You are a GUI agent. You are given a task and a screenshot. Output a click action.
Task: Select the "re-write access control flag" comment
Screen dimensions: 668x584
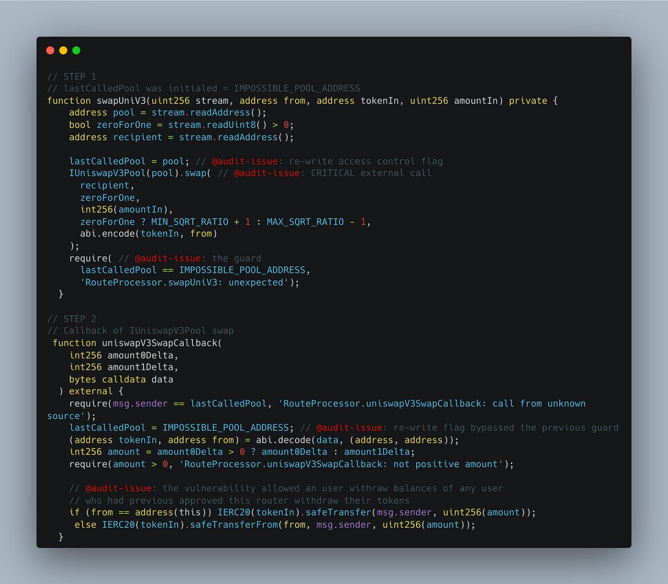tap(366, 161)
